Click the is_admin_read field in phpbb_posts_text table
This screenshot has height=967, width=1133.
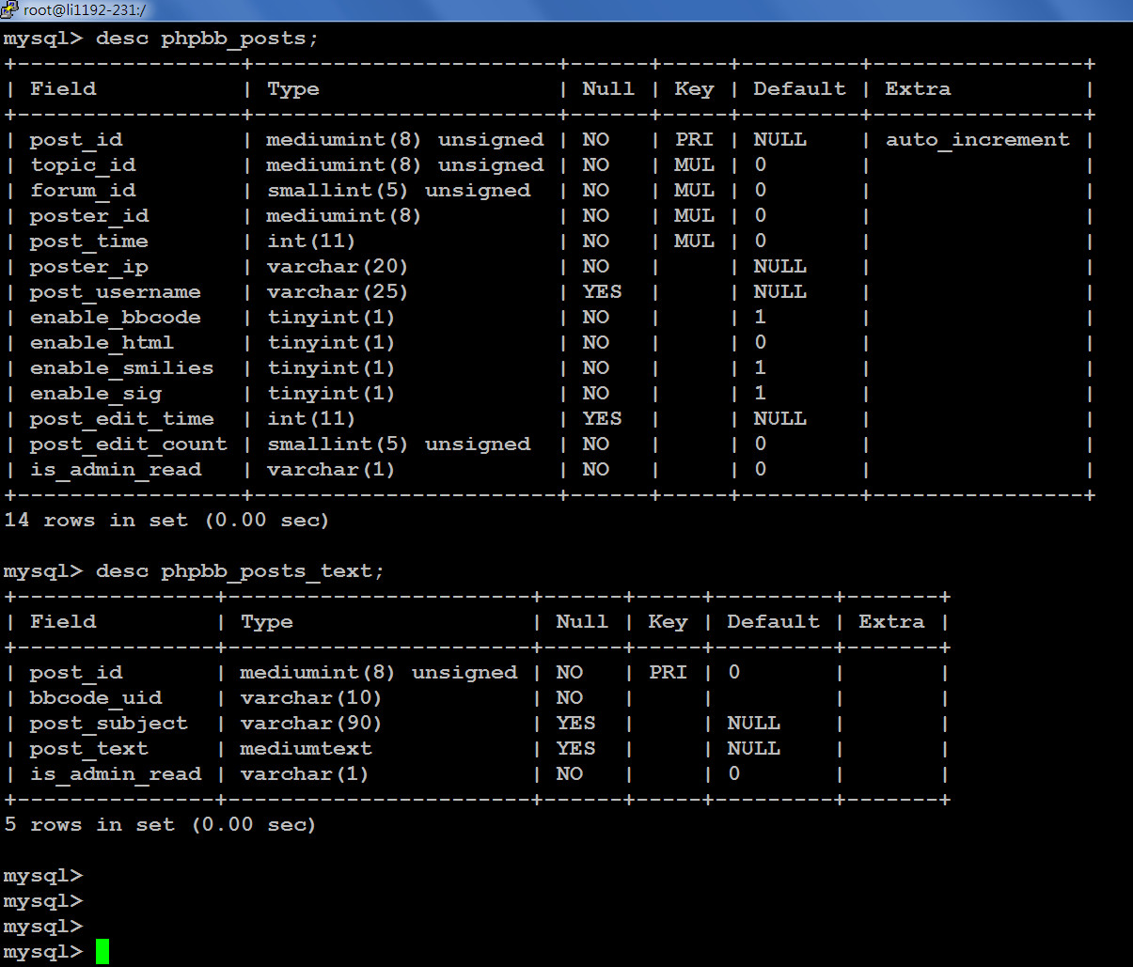point(116,774)
